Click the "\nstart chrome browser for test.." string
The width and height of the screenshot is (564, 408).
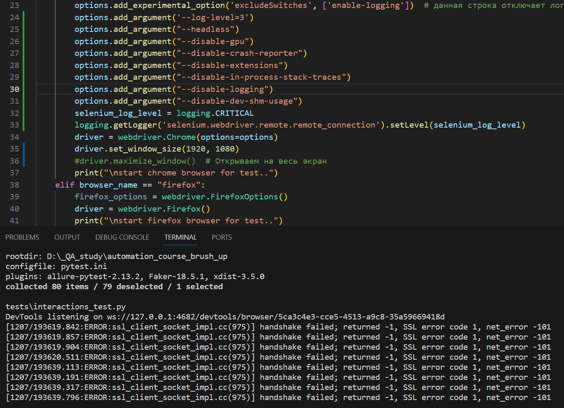(x=189, y=173)
